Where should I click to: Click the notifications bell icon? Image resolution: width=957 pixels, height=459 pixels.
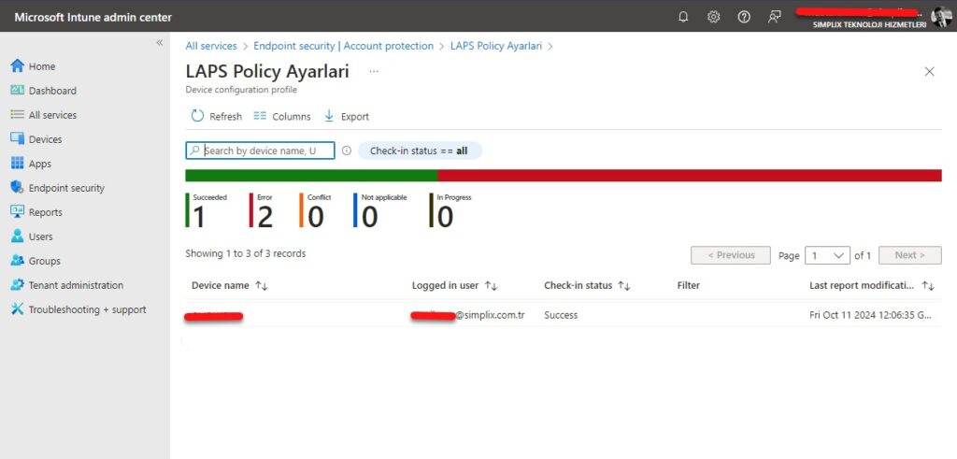[x=683, y=17]
